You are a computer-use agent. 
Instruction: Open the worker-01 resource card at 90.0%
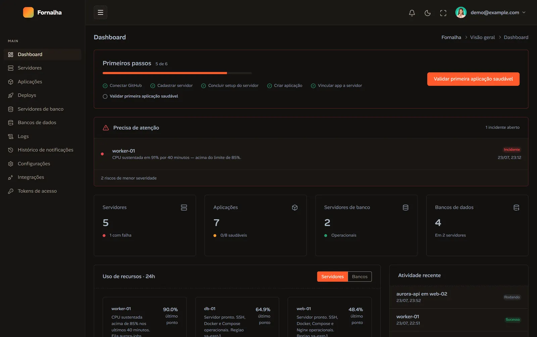[x=145, y=317]
